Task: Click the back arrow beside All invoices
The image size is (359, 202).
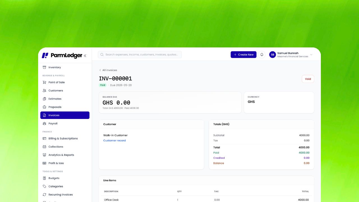Action: 100,70
